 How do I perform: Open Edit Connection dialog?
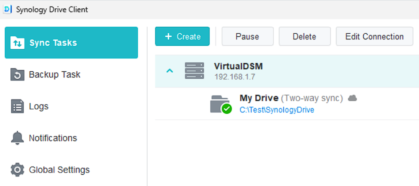pyautogui.click(x=375, y=36)
